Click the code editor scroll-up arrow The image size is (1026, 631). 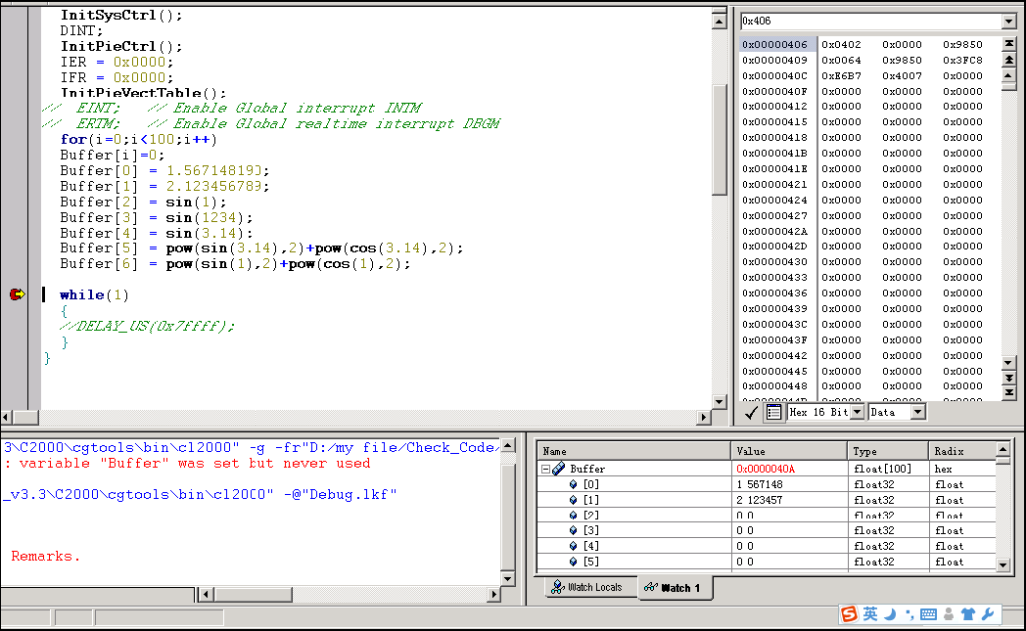point(720,22)
